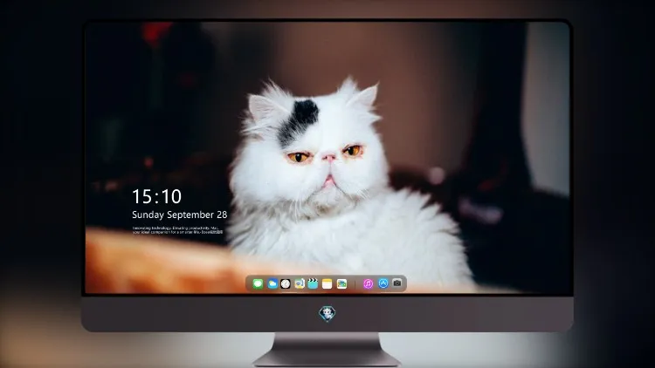Open the Camera app in dock
Screen dimensions: 655x368
coord(397,283)
